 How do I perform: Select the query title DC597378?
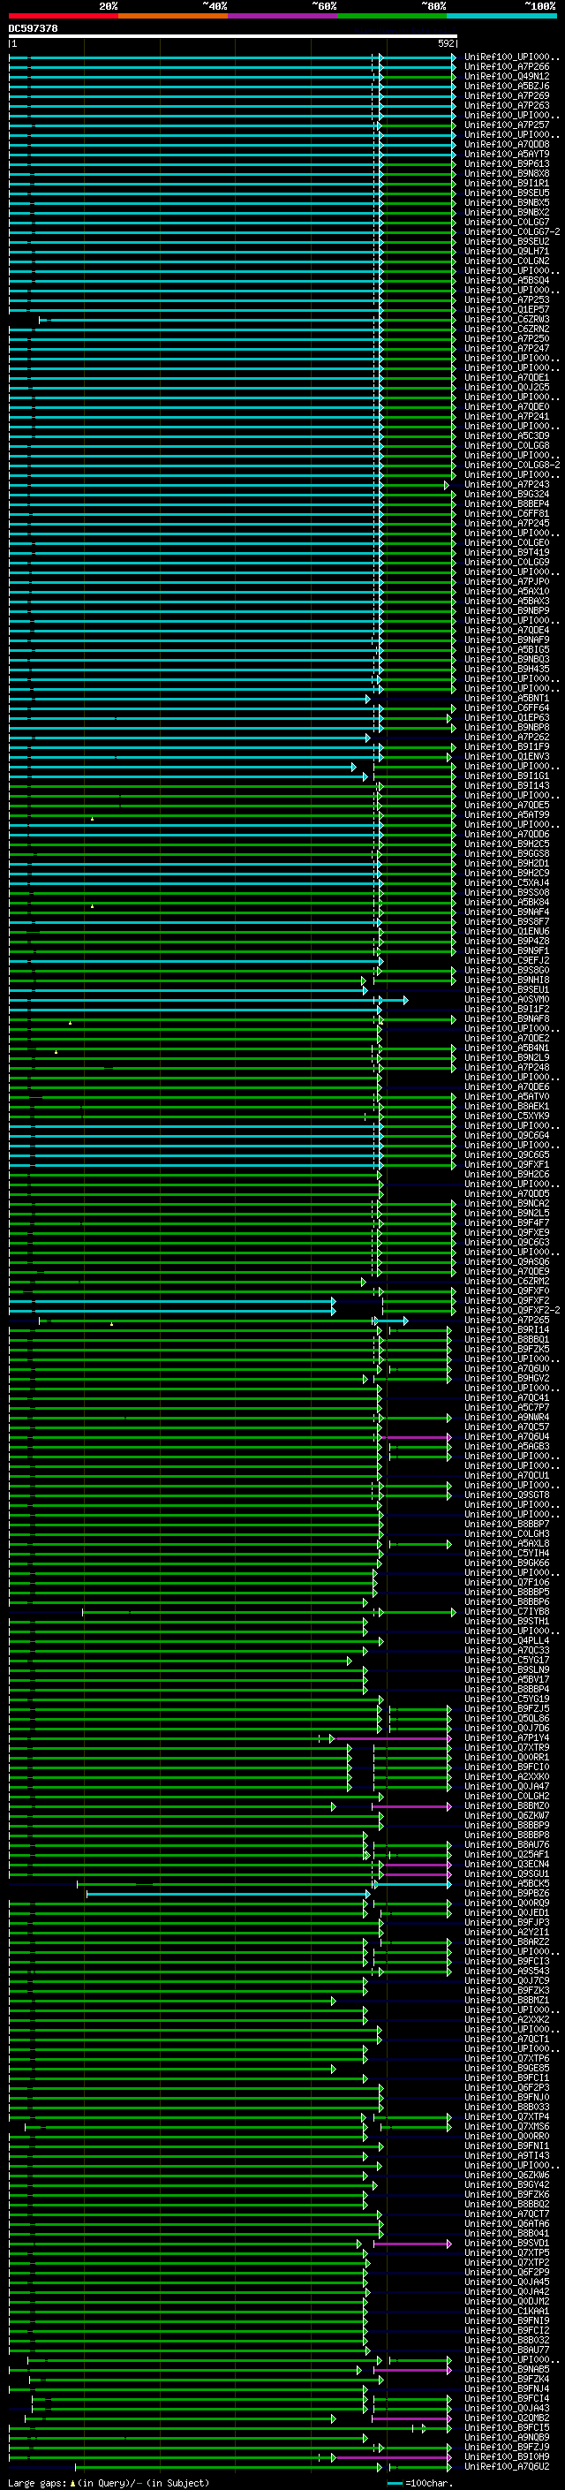33,29
